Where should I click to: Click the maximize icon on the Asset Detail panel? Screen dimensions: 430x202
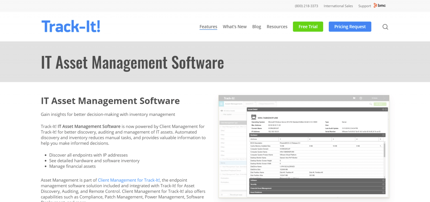[x=383, y=109]
